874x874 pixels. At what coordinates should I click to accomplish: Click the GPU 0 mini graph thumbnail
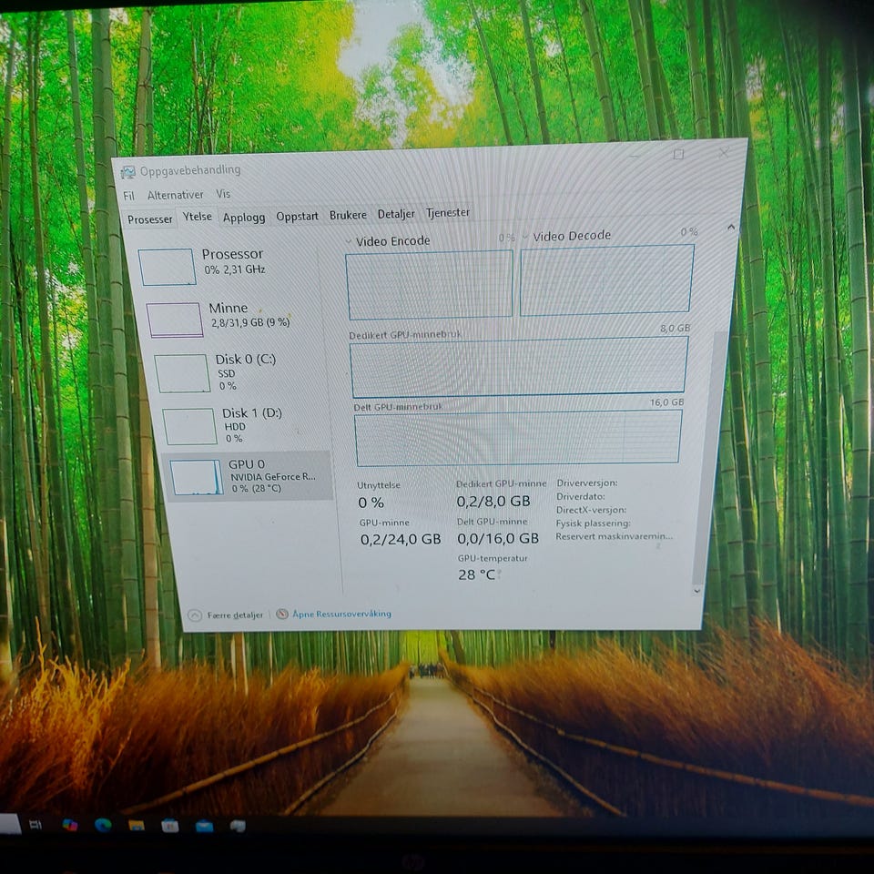pos(197,478)
